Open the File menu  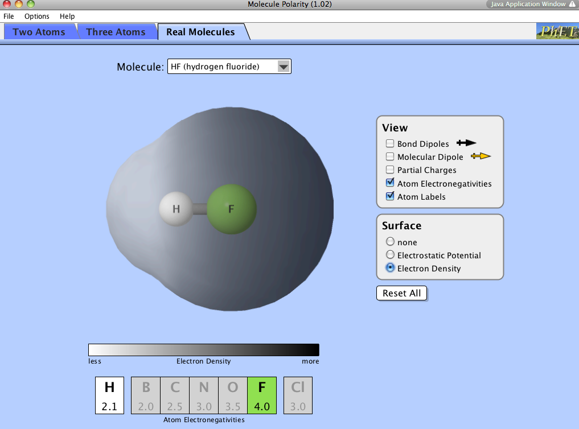tap(9, 16)
